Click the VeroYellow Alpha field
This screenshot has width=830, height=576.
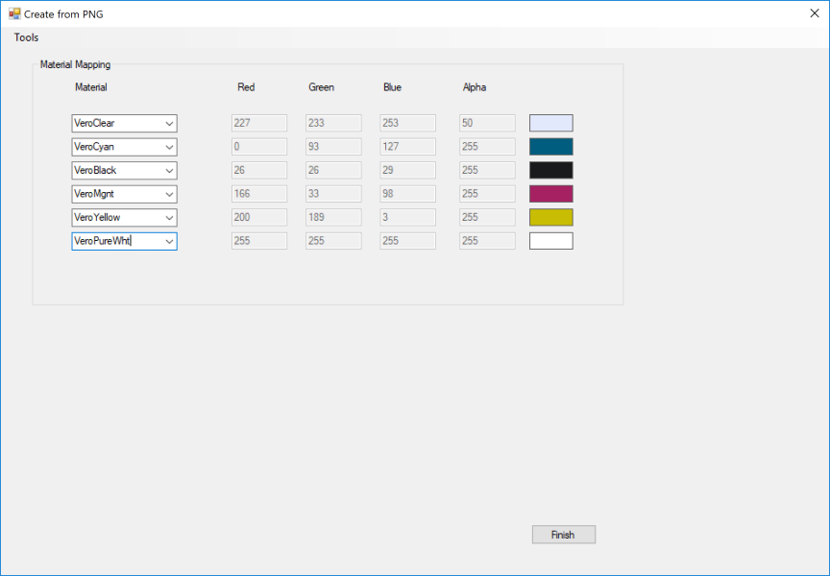point(487,217)
